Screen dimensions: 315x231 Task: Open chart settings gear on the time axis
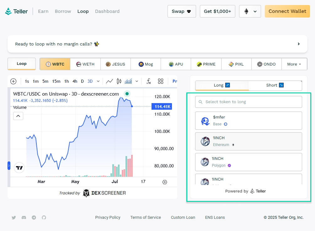pyautogui.click(x=165, y=182)
